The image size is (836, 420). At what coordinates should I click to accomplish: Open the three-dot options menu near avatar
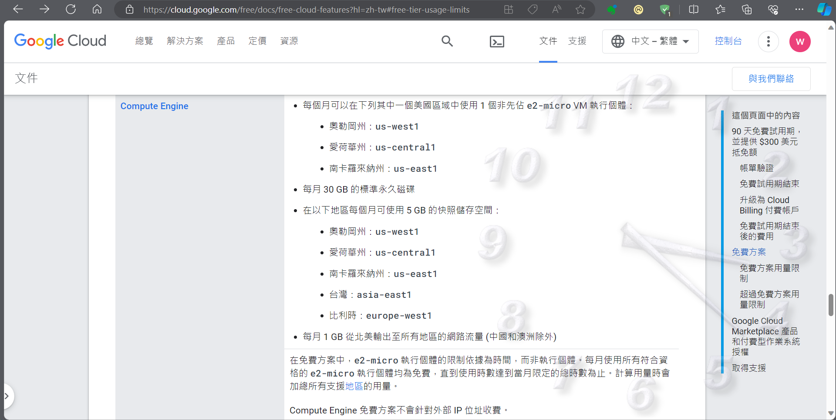[769, 41]
